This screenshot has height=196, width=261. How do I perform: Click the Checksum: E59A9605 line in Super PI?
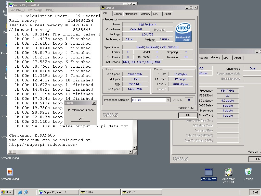(32, 135)
